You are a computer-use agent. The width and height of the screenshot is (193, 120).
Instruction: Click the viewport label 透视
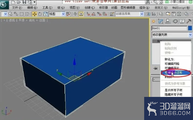pos(12,20)
